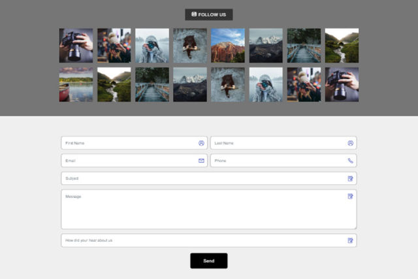Click the telephone icon in Phone field
The width and height of the screenshot is (418, 279).
pos(351,161)
